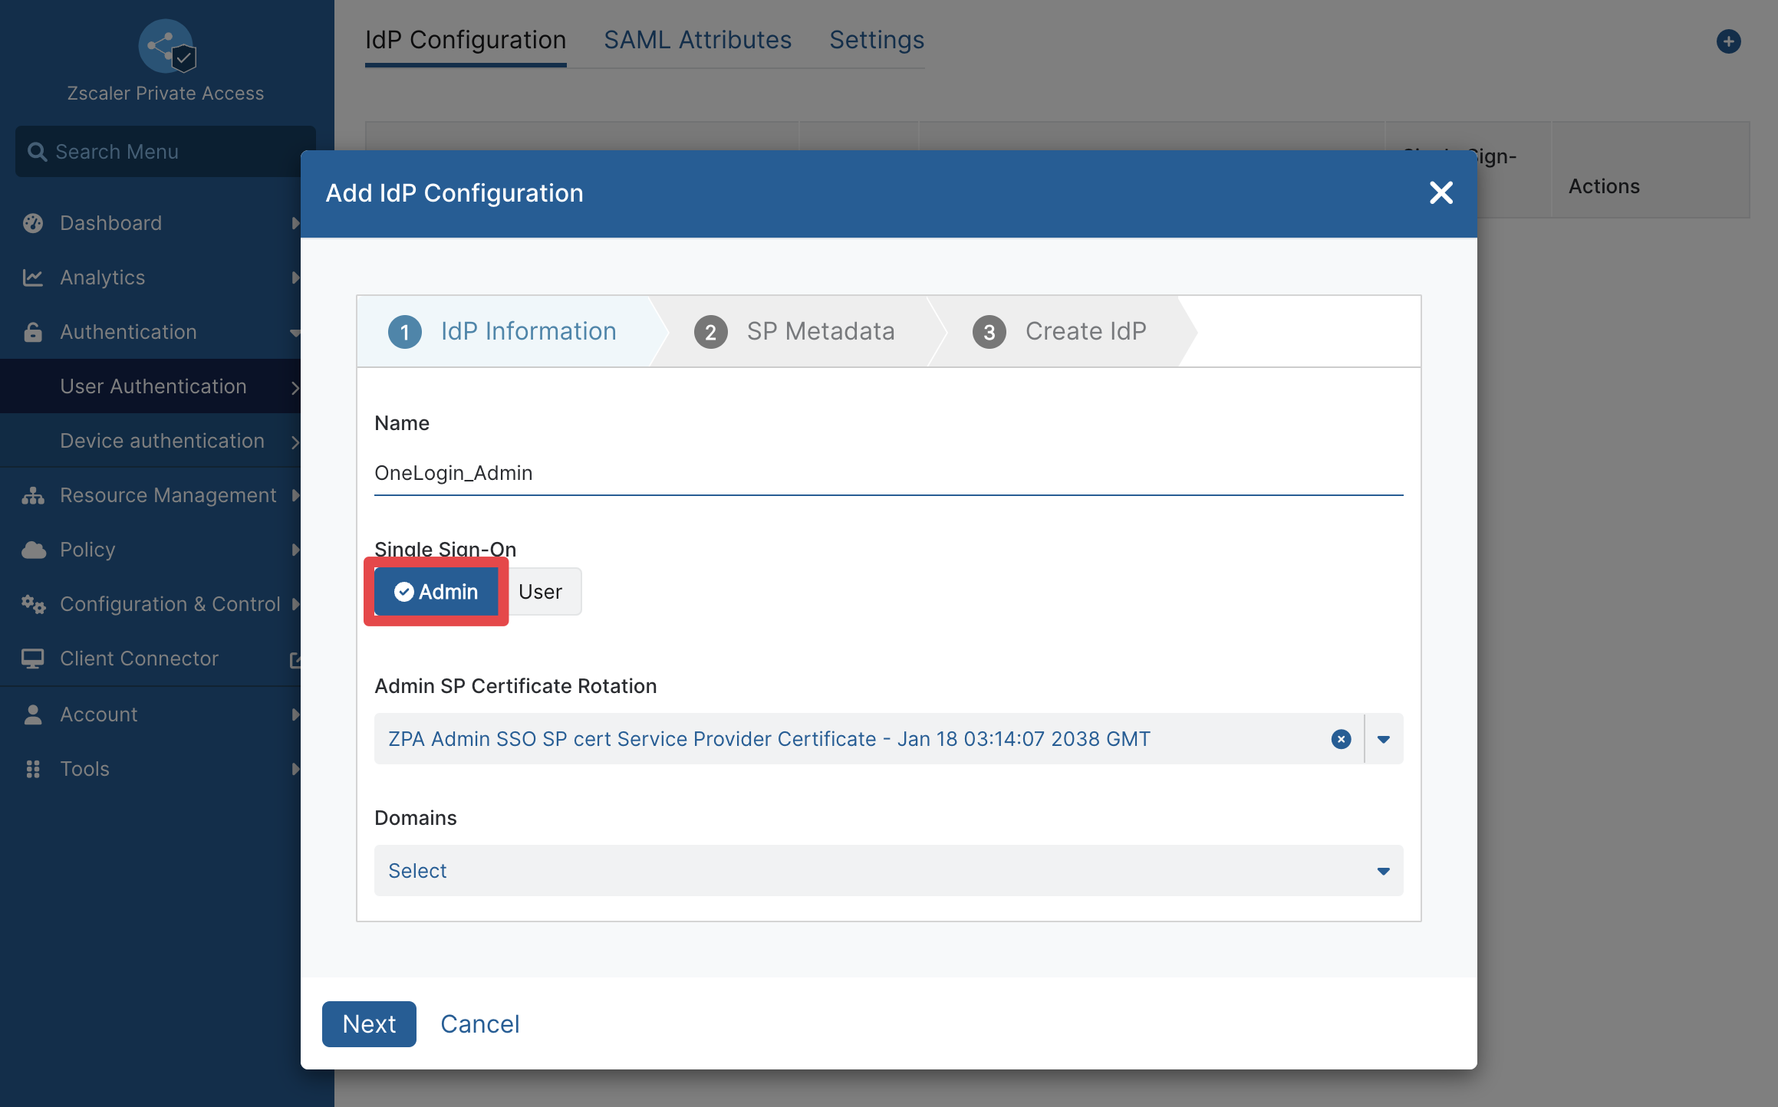The width and height of the screenshot is (1778, 1107).
Task: Go to SP Metadata step
Action: pyautogui.click(x=795, y=331)
